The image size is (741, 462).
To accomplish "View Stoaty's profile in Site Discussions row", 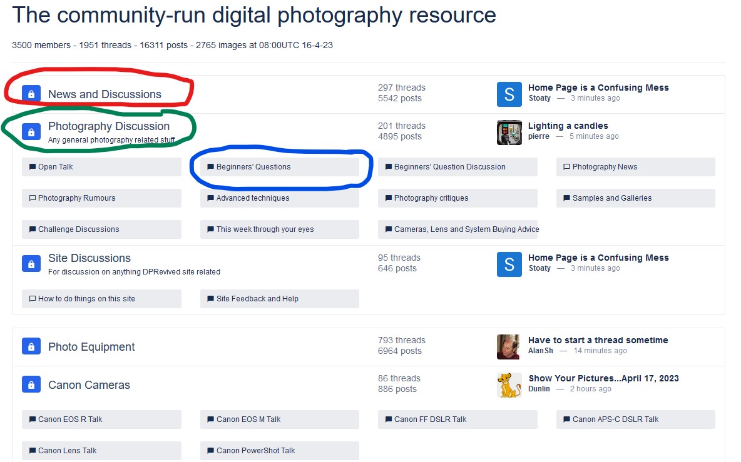I will [x=539, y=268].
